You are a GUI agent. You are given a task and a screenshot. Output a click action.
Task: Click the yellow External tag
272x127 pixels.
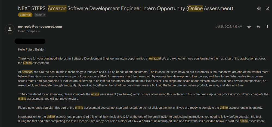pyautogui.click(x=25, y=15)
